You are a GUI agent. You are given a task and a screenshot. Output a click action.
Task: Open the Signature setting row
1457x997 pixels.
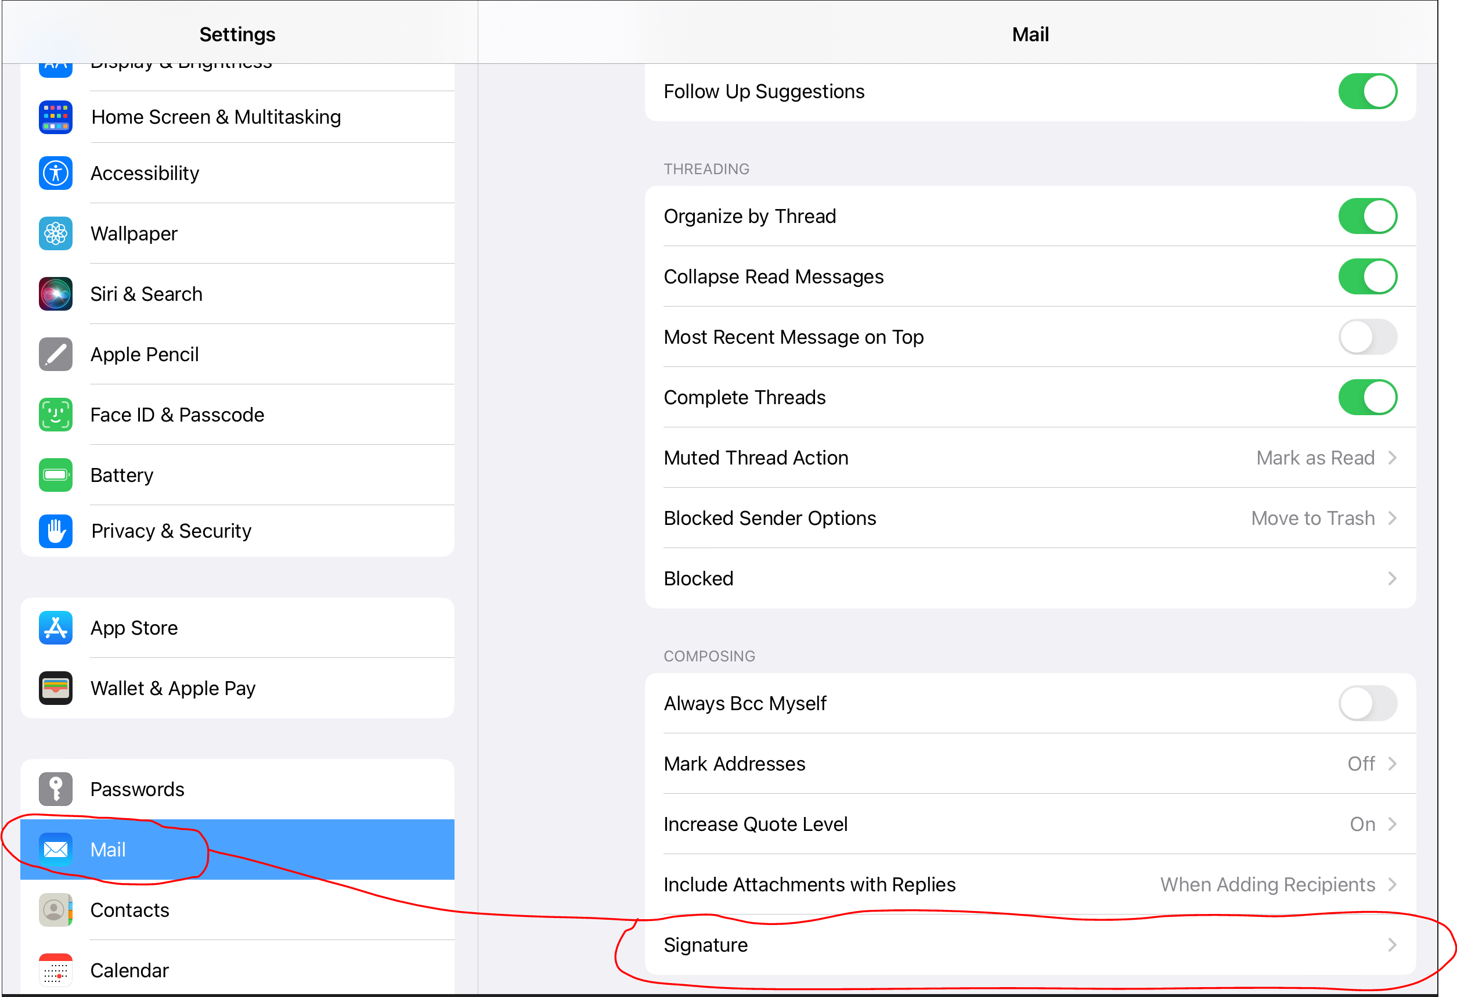pos(1029,945)
